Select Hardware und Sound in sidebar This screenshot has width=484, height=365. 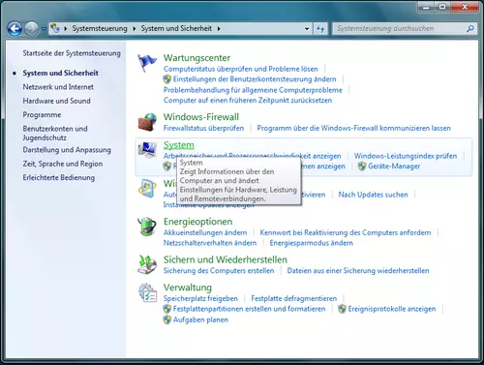tap(56, 101)
